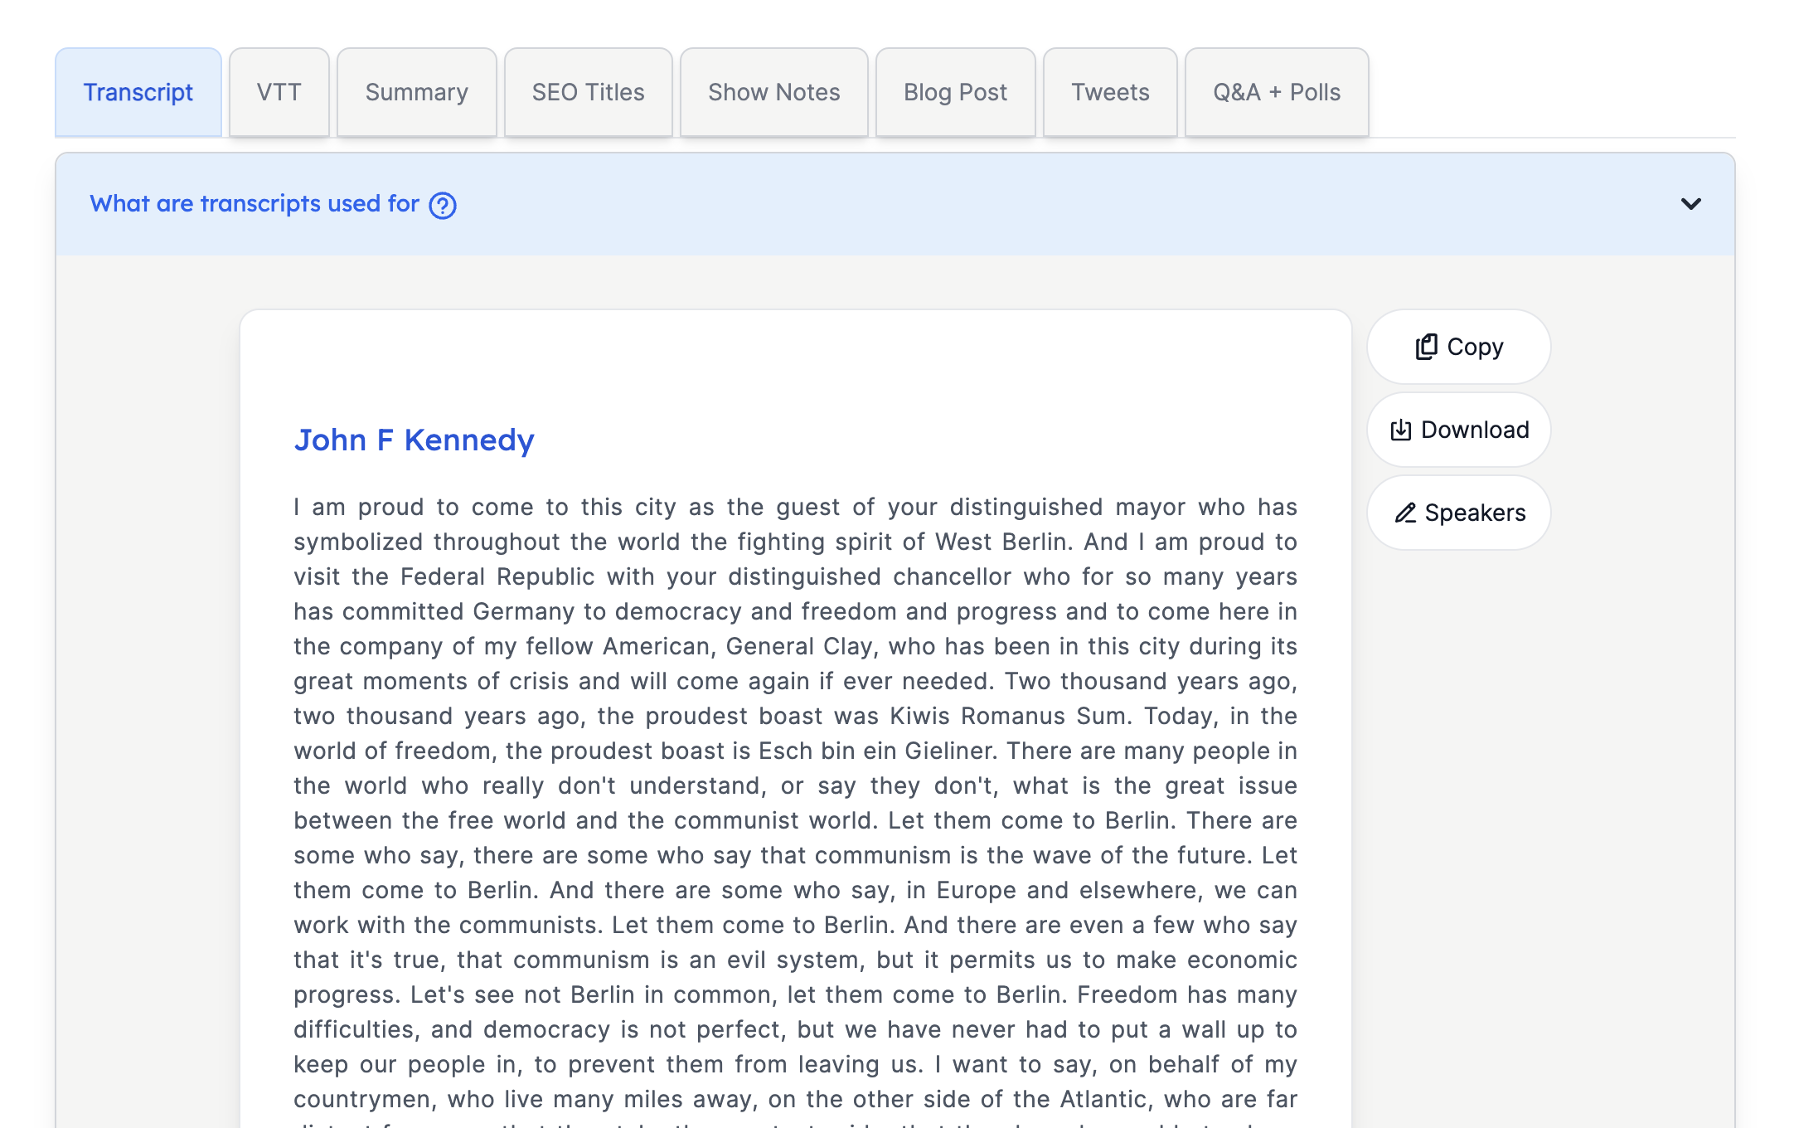The width and height of the screenshot is (1794, 1128).
Task: Click the Copy button
Action: 1459,347
